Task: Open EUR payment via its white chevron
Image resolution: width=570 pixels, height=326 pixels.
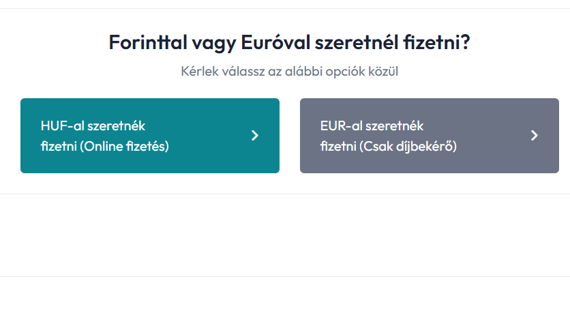Action: click(535, 136)
